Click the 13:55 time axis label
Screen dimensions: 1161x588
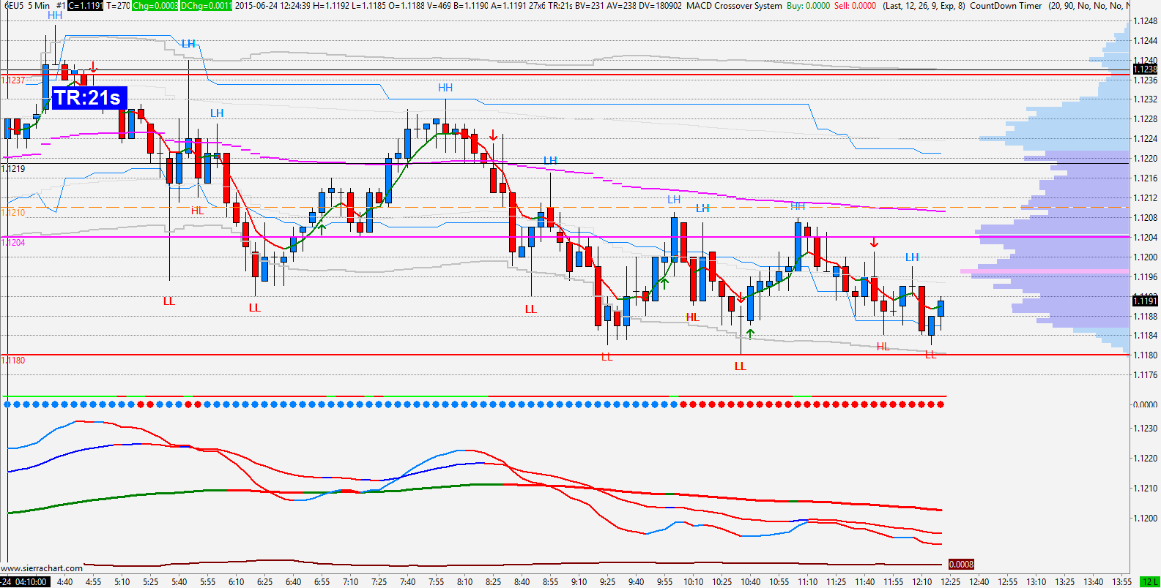1122,582
